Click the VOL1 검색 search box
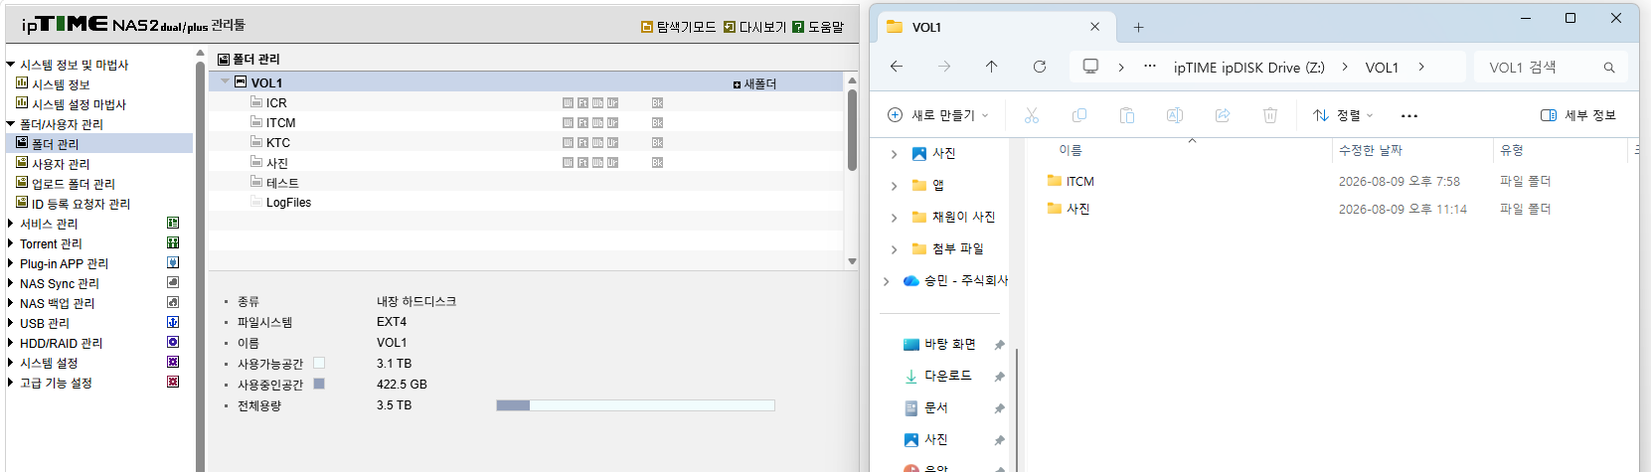The width and height of the screenshot is (1651, 472). 1551,67
